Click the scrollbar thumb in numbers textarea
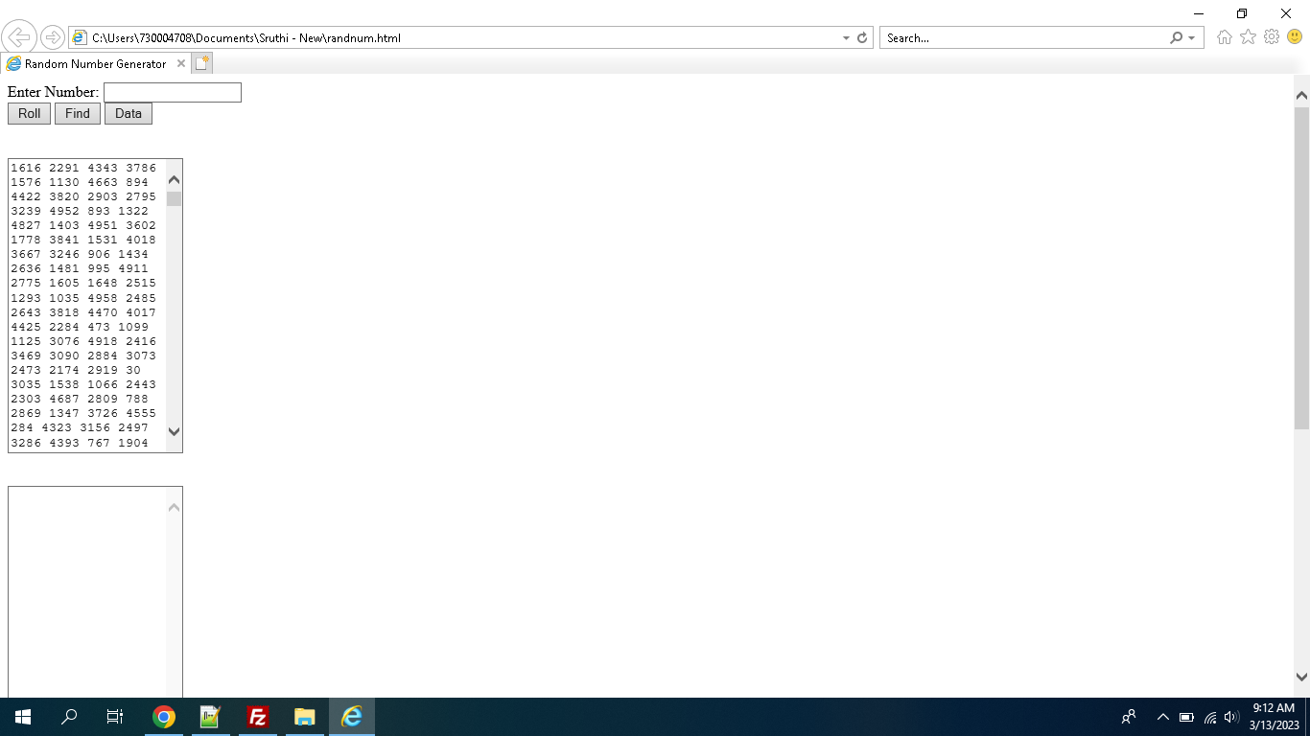This screenshot has height=736, width=1310. tap(174, 198)
